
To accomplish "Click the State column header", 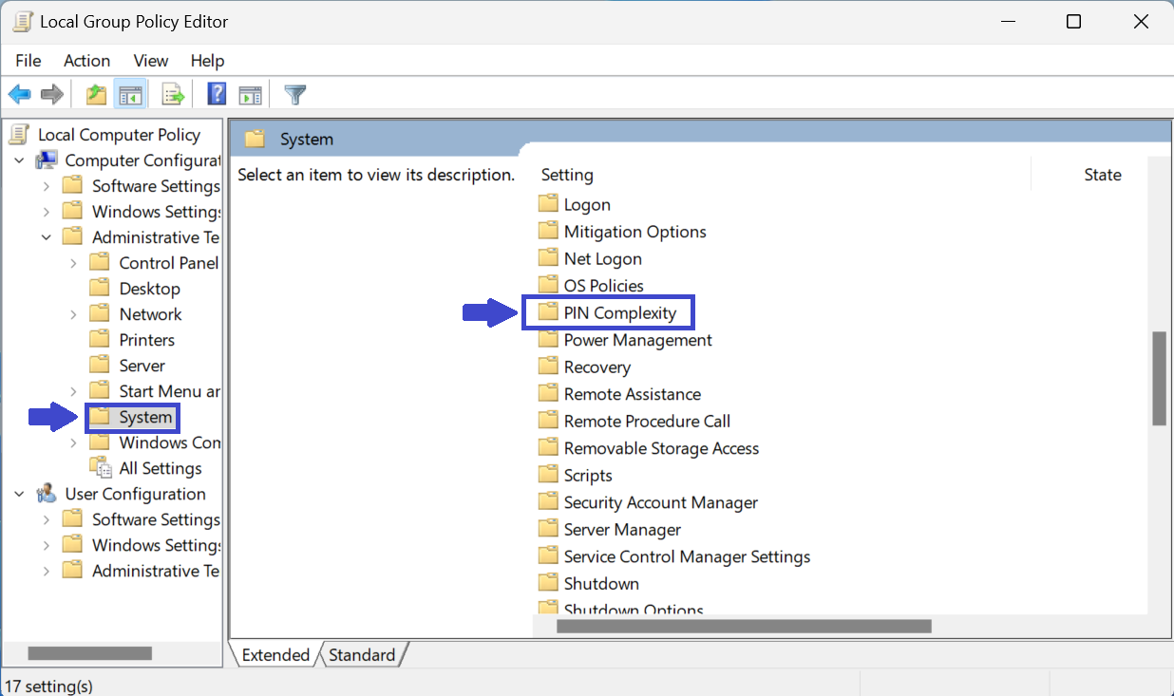I will [1102, 175].
